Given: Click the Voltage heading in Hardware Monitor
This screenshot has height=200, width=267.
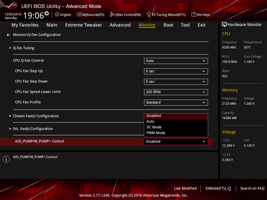Looking at the screenshot, I should 229,132.
